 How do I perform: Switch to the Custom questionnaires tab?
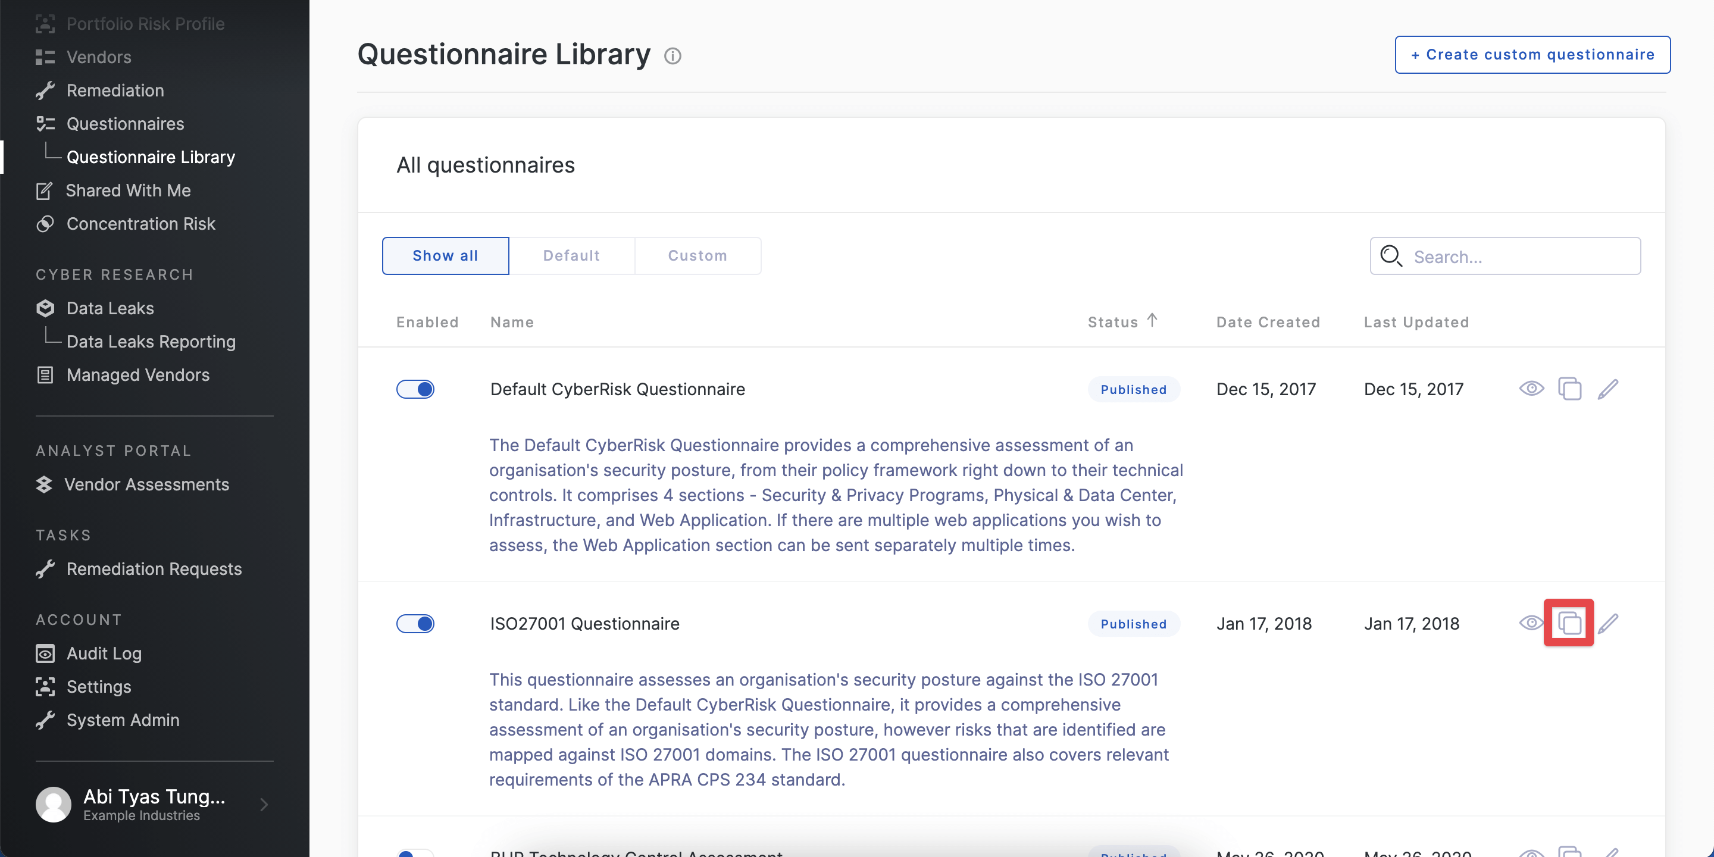click(698, 255)
